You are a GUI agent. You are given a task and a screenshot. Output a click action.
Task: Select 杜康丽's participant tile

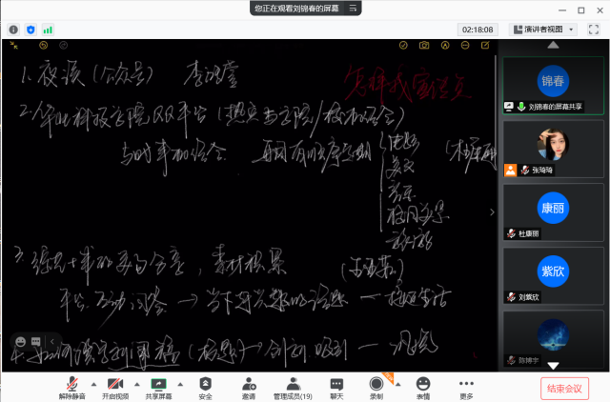coord(553,212)
